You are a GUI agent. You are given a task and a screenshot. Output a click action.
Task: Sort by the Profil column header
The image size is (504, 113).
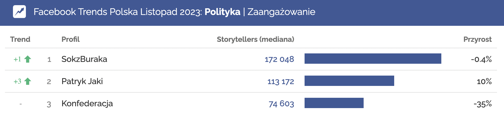point(70,39)
